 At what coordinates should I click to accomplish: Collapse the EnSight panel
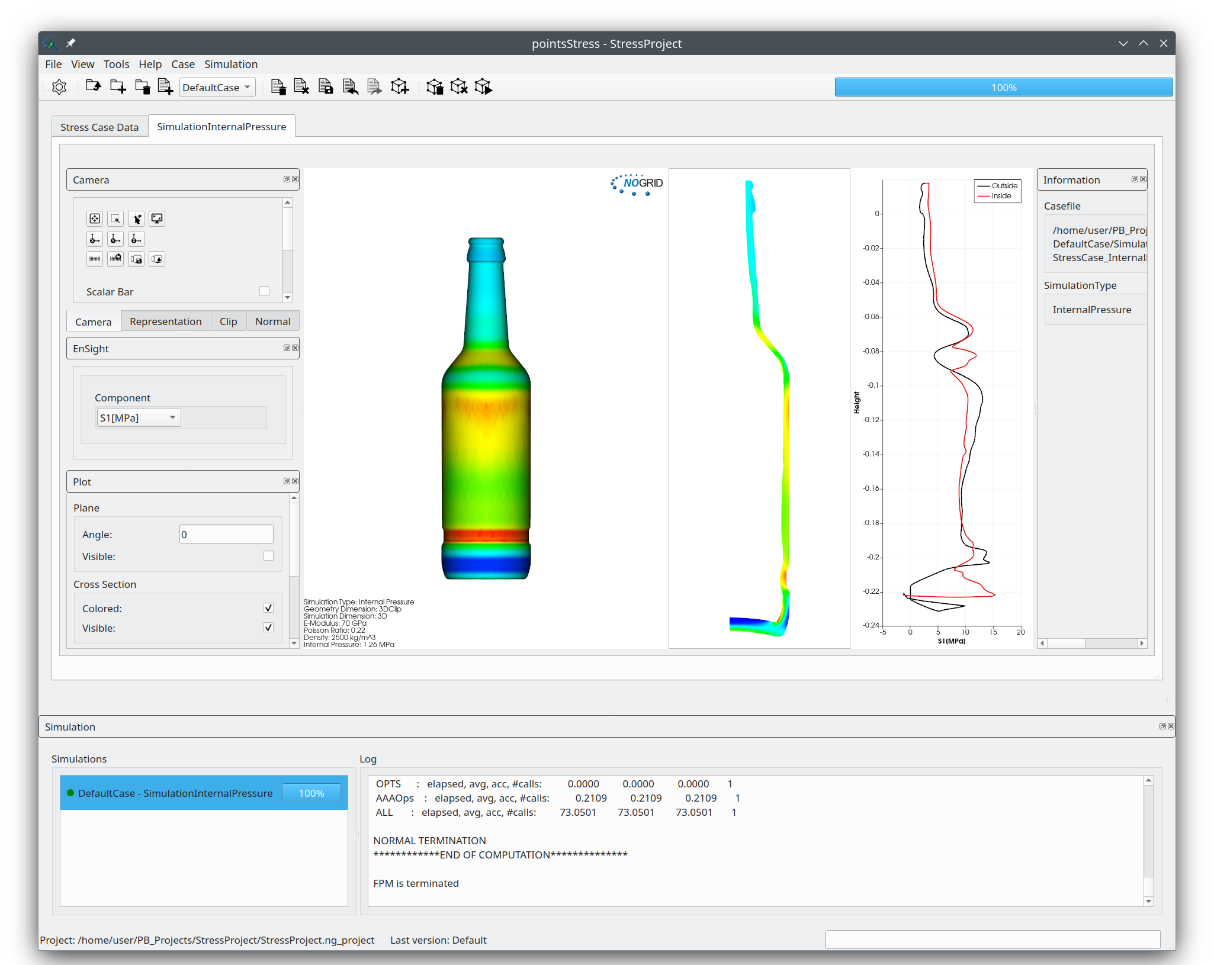coord(288,348)
